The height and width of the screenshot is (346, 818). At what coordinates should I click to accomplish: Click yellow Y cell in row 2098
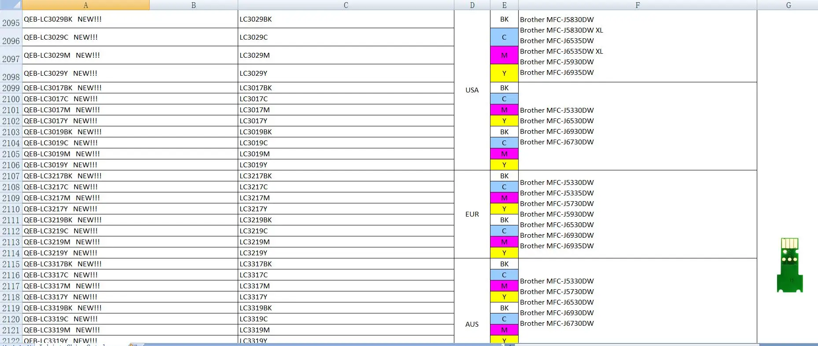[504, 74]
